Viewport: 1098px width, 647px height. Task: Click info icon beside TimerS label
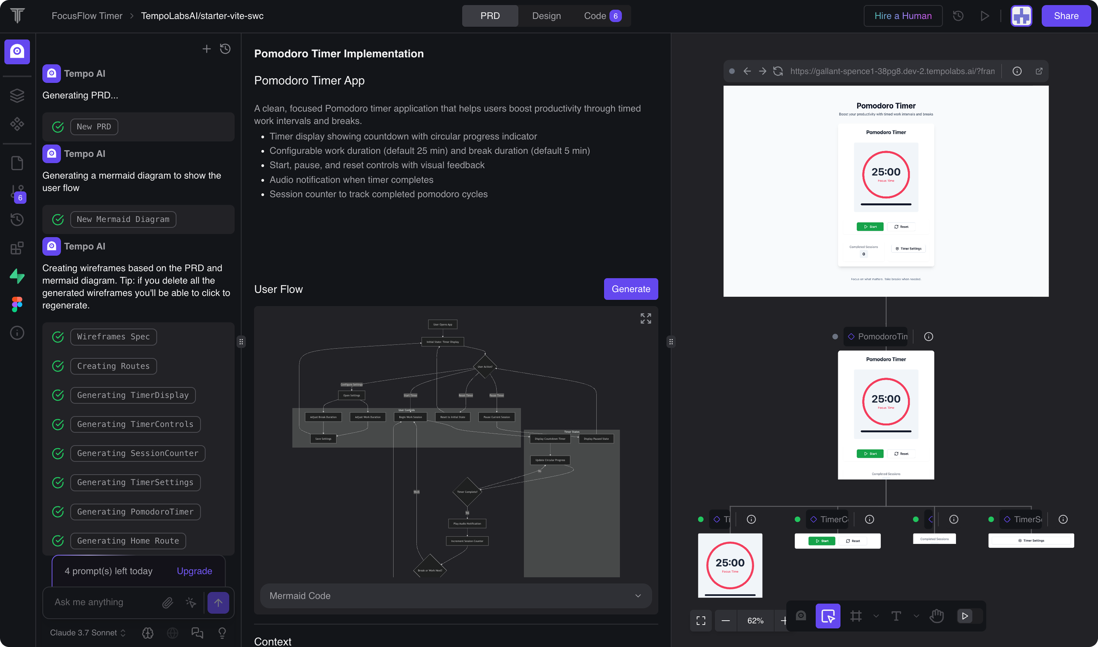pyautogui.click(x=1063, y=519)
